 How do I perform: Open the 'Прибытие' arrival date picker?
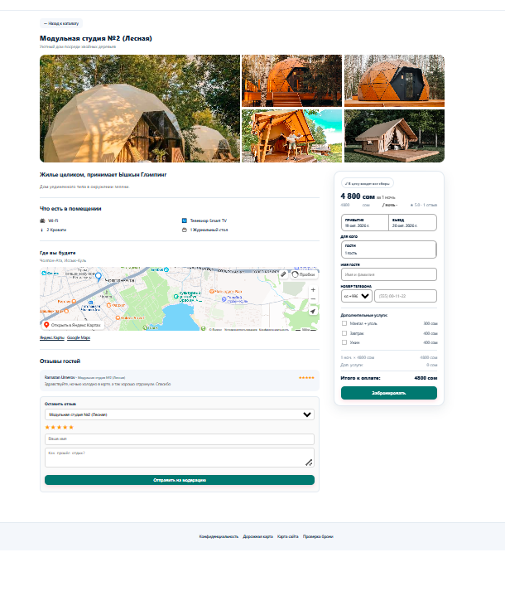(365, 222)
